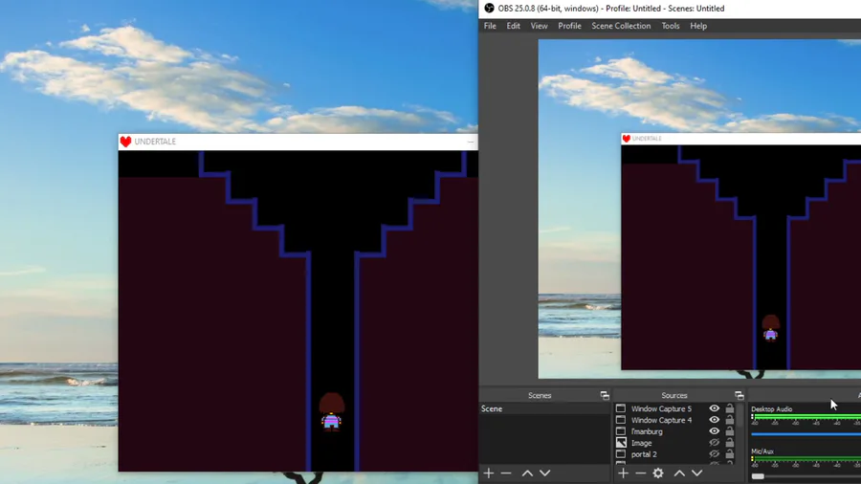Move scene up in Scenes panel
Image resolution: width=861 pixels, height=484 pixels.
point(527,473)
